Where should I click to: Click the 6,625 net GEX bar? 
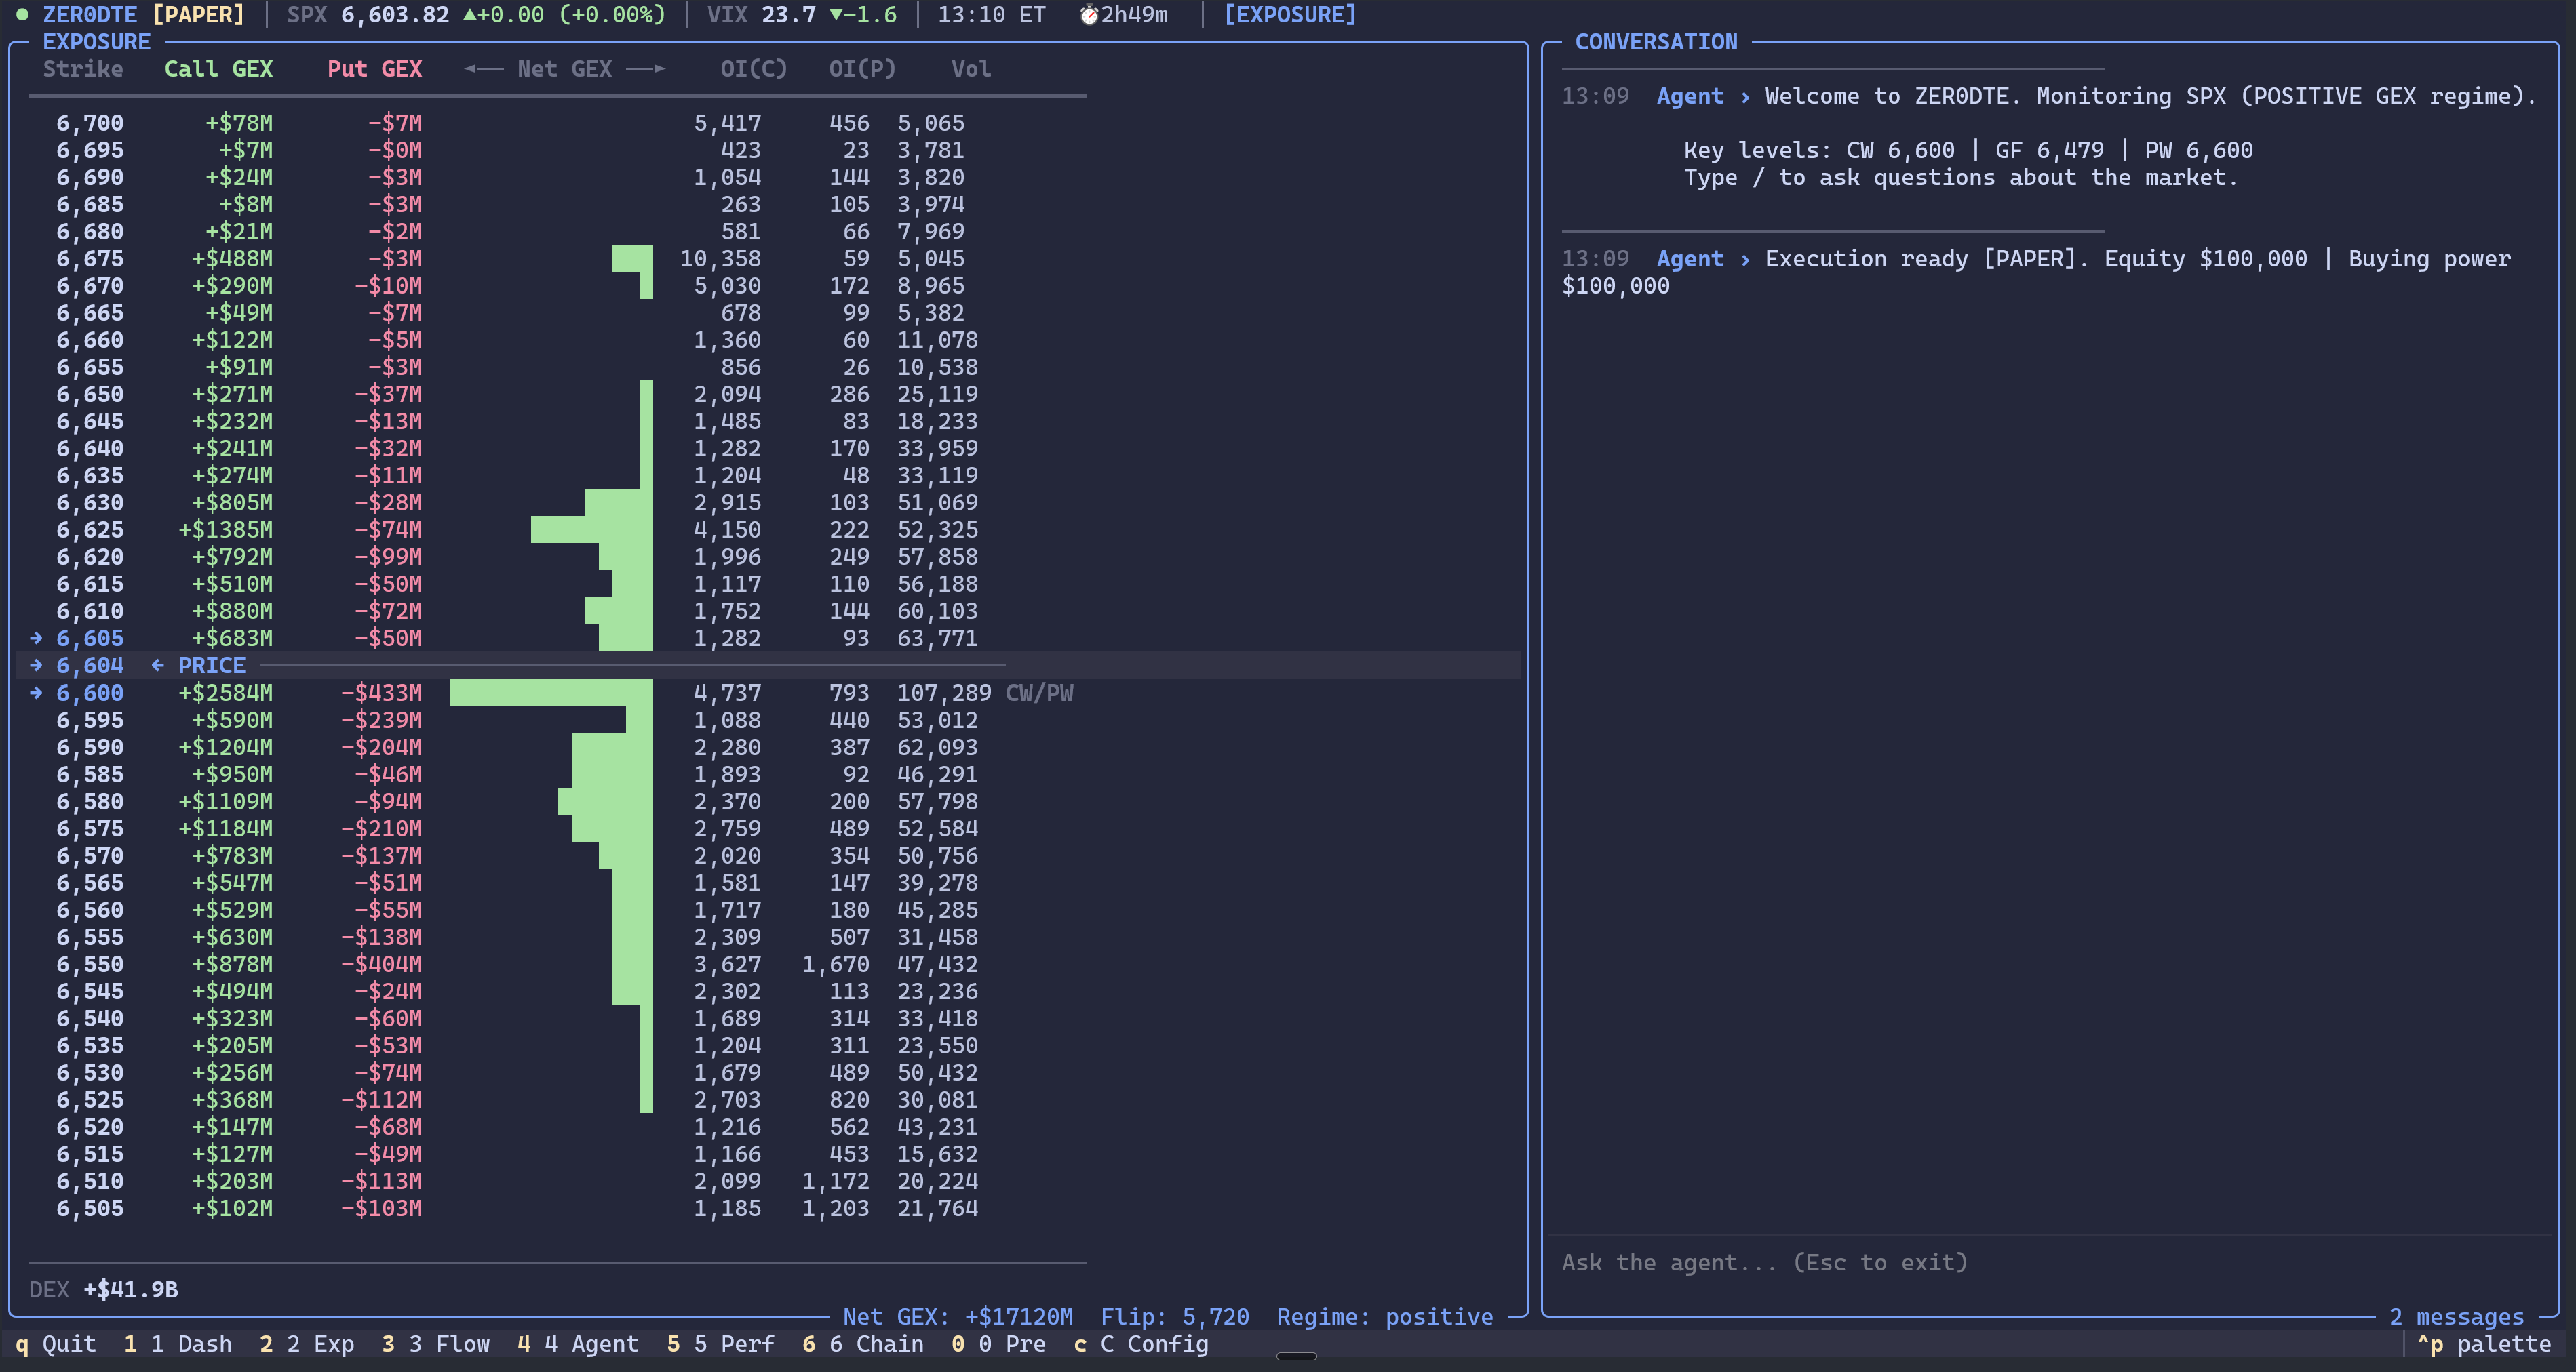592,529
